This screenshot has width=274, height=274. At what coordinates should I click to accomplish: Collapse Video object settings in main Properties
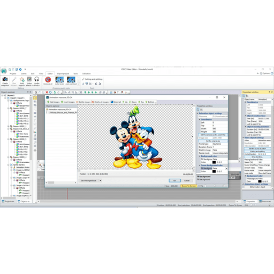243,138
